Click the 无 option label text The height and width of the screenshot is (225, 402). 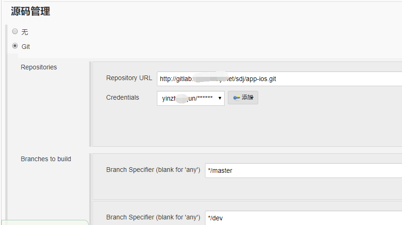(25, 32)
